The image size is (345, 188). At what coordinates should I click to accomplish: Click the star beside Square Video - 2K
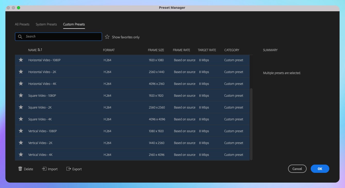(21, 107)
